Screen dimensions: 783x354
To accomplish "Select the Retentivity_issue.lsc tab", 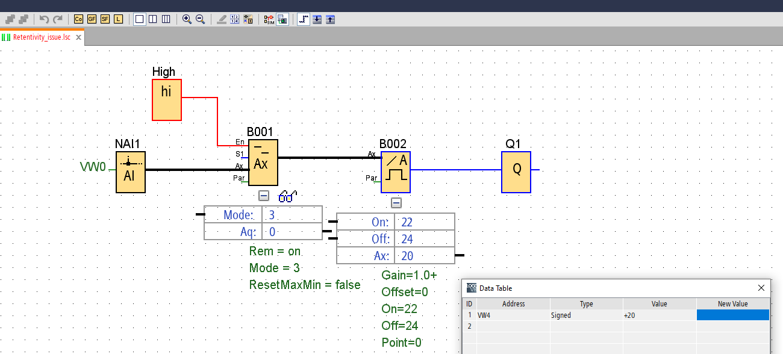I will (x=41, y=37).
